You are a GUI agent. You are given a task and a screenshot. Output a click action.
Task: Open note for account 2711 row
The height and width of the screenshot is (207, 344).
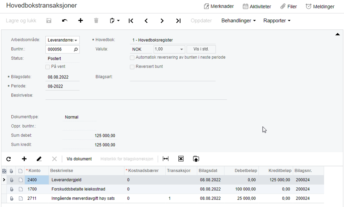tap(21, 198)
